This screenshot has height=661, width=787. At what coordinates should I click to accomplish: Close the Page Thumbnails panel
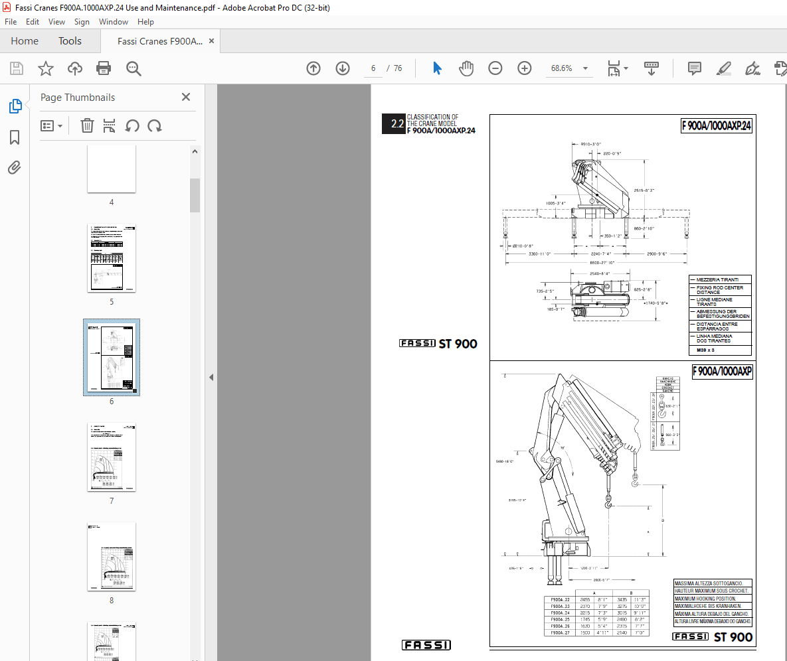(x=185, y=97)
